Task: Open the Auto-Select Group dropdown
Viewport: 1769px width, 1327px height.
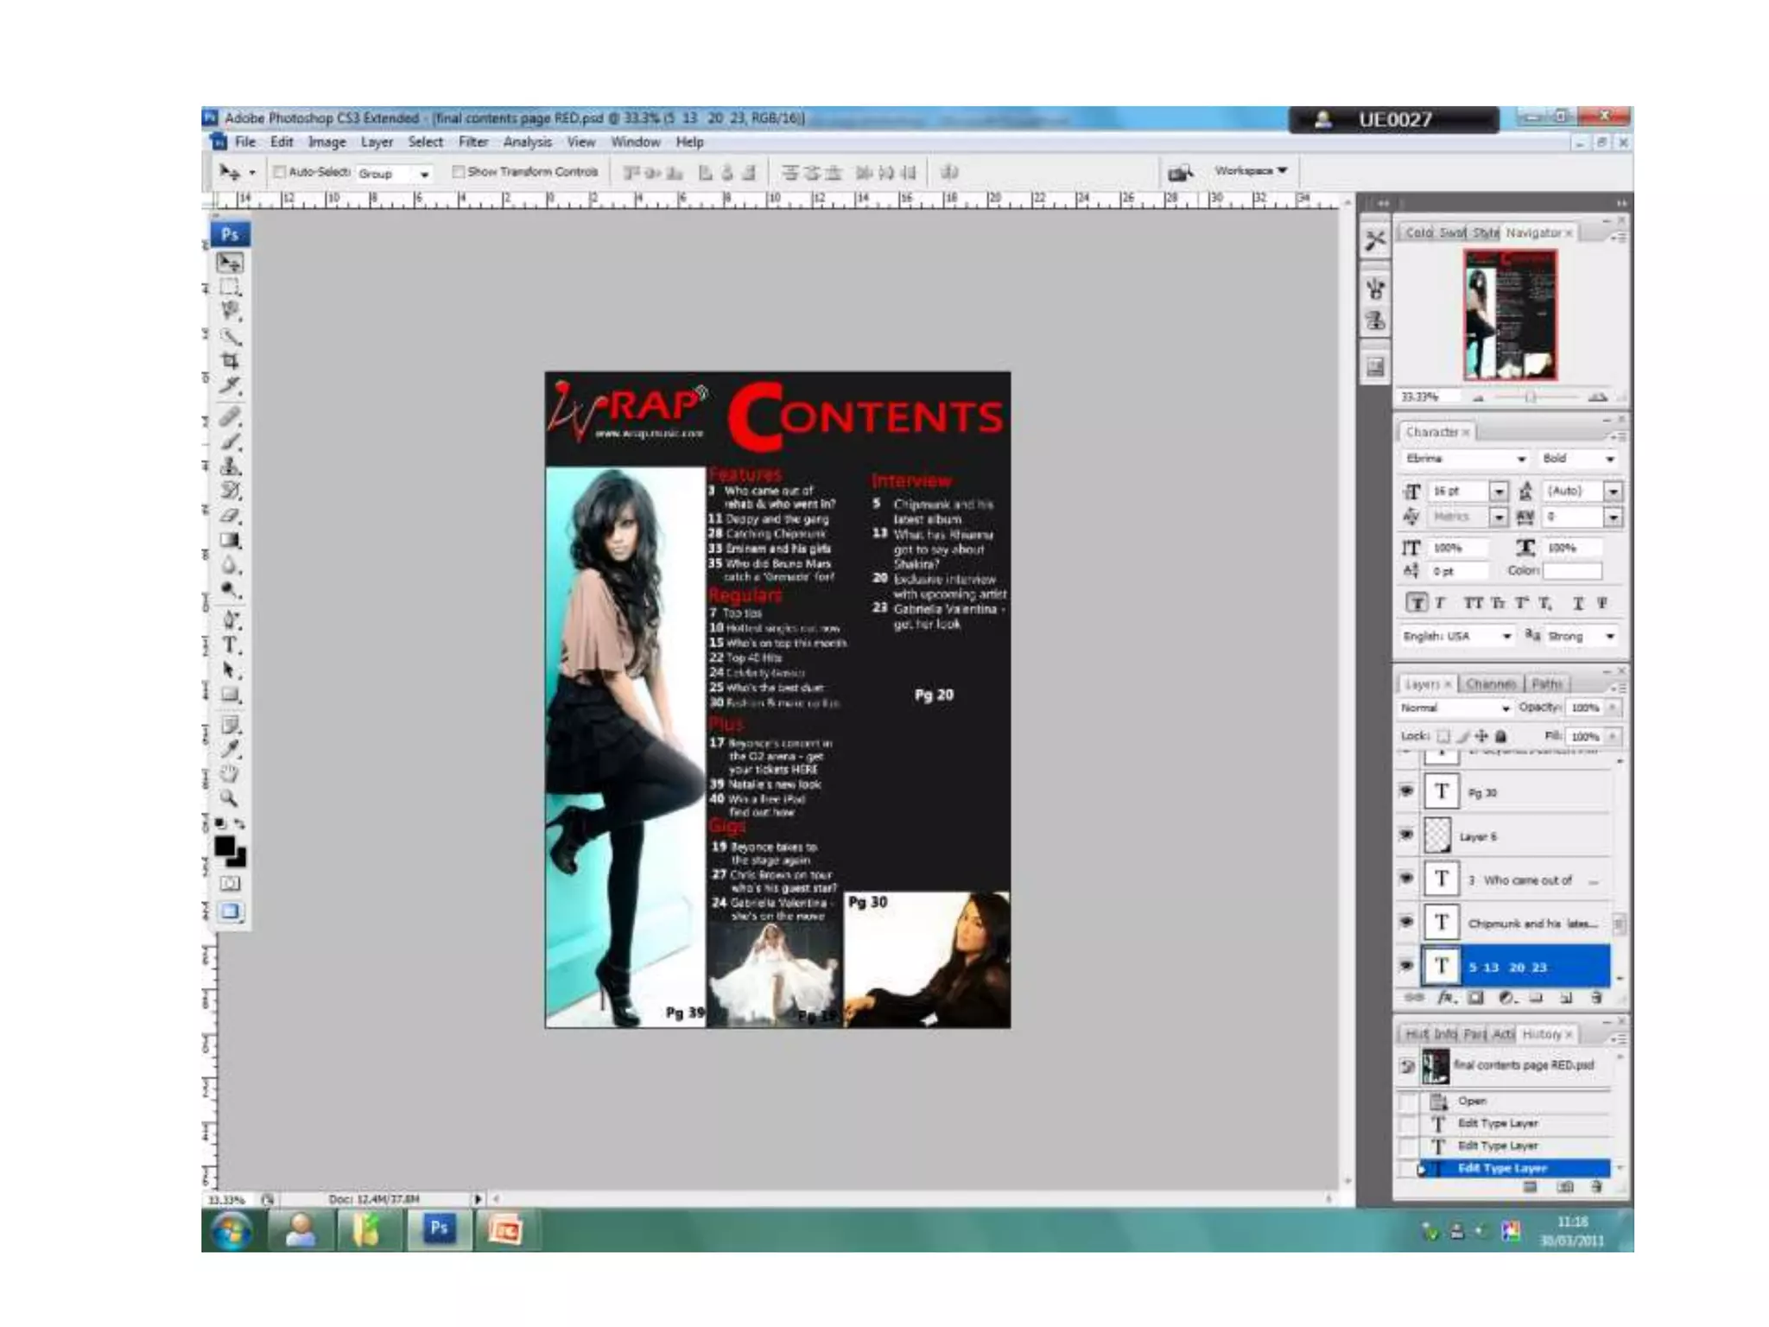Action: [x=394, y=174]
